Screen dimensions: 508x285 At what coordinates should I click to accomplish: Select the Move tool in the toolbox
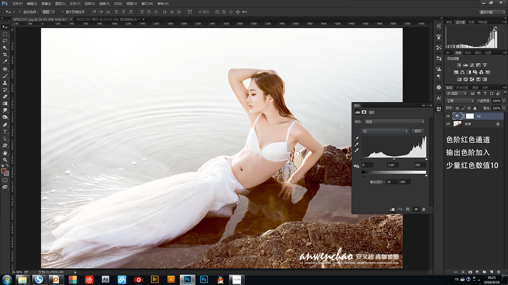(5, 27)
